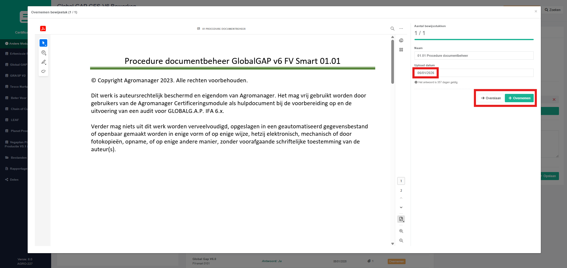Zoom in on the PDF document
This screenshot has height=268, width=567.
pos(401,231)
